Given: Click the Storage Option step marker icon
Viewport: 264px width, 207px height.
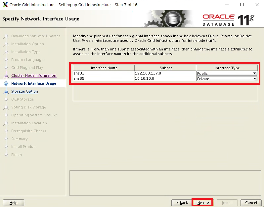Looking at the screenshot, I should click(x=6, y=91).
